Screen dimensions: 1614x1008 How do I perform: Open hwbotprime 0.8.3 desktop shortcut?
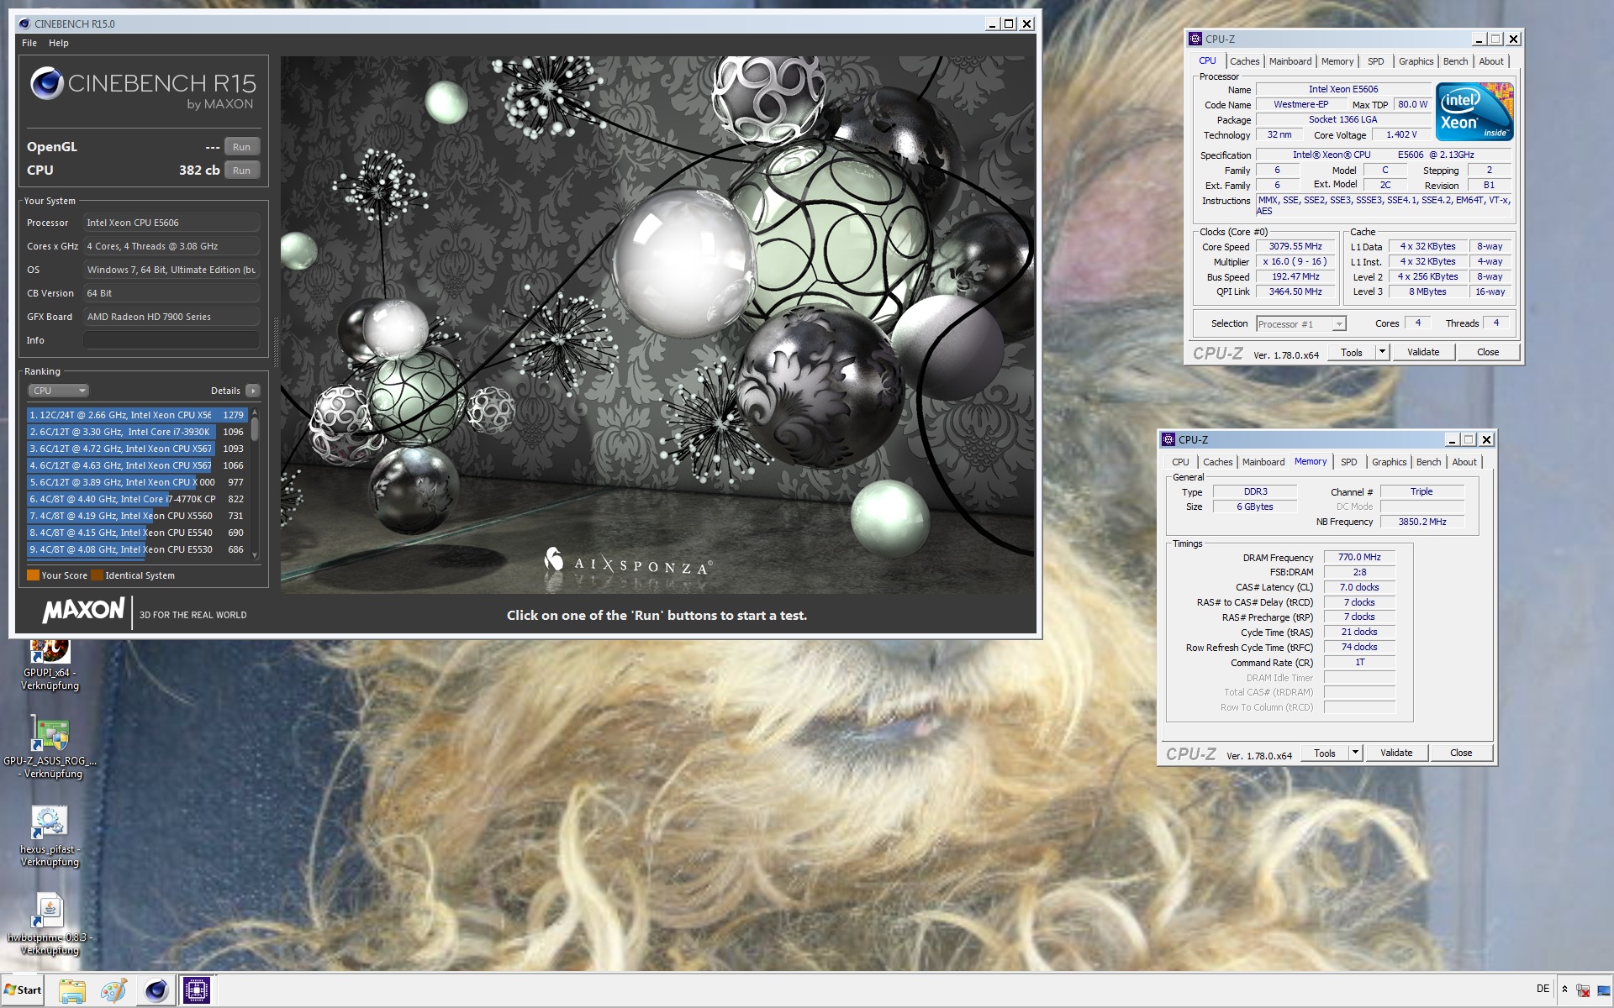click(50, 924)
